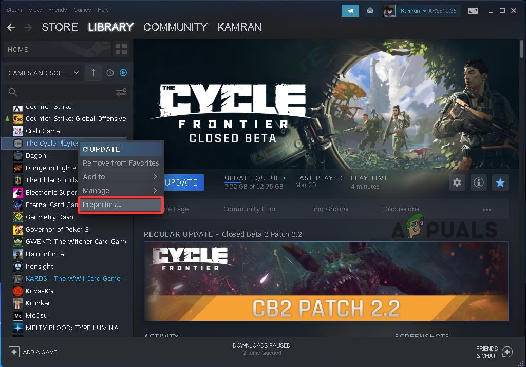Expand the Add to submenu
Image resolution: width=526 pixels, height=367 pixels.
[x=121, y=176]
